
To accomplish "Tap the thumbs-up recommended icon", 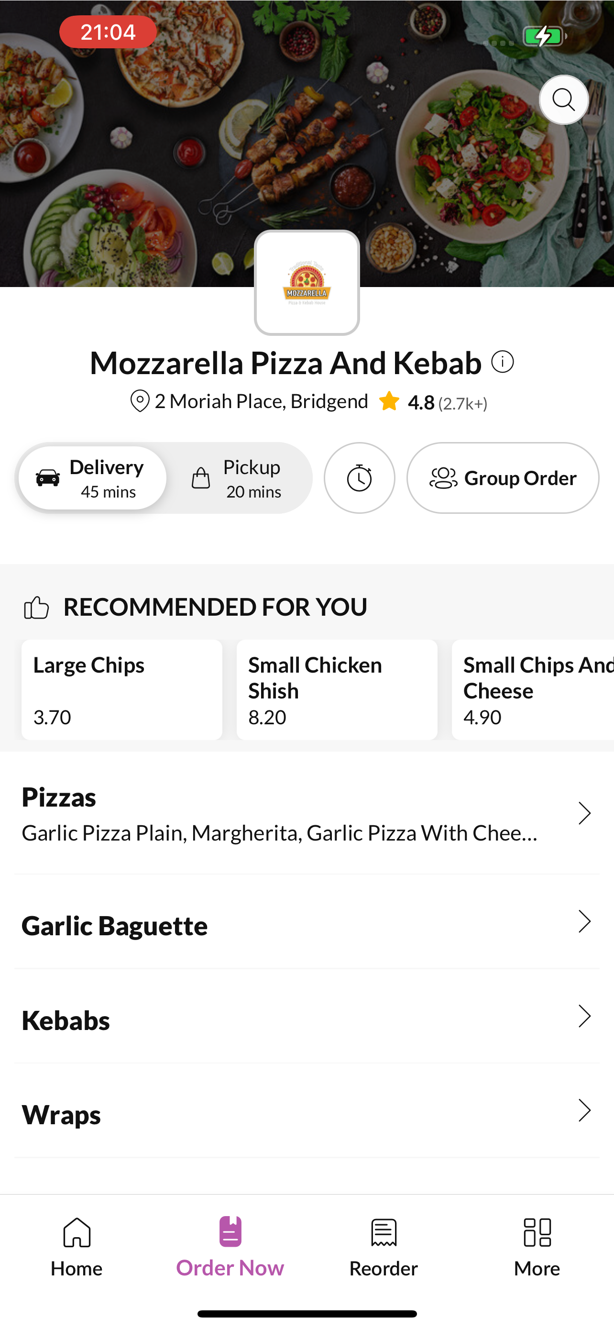I will coord(36,607).
